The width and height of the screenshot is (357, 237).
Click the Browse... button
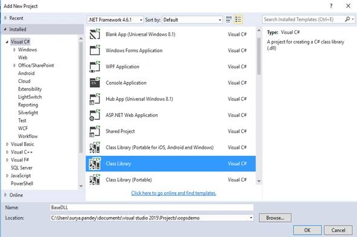click(275, 218)
